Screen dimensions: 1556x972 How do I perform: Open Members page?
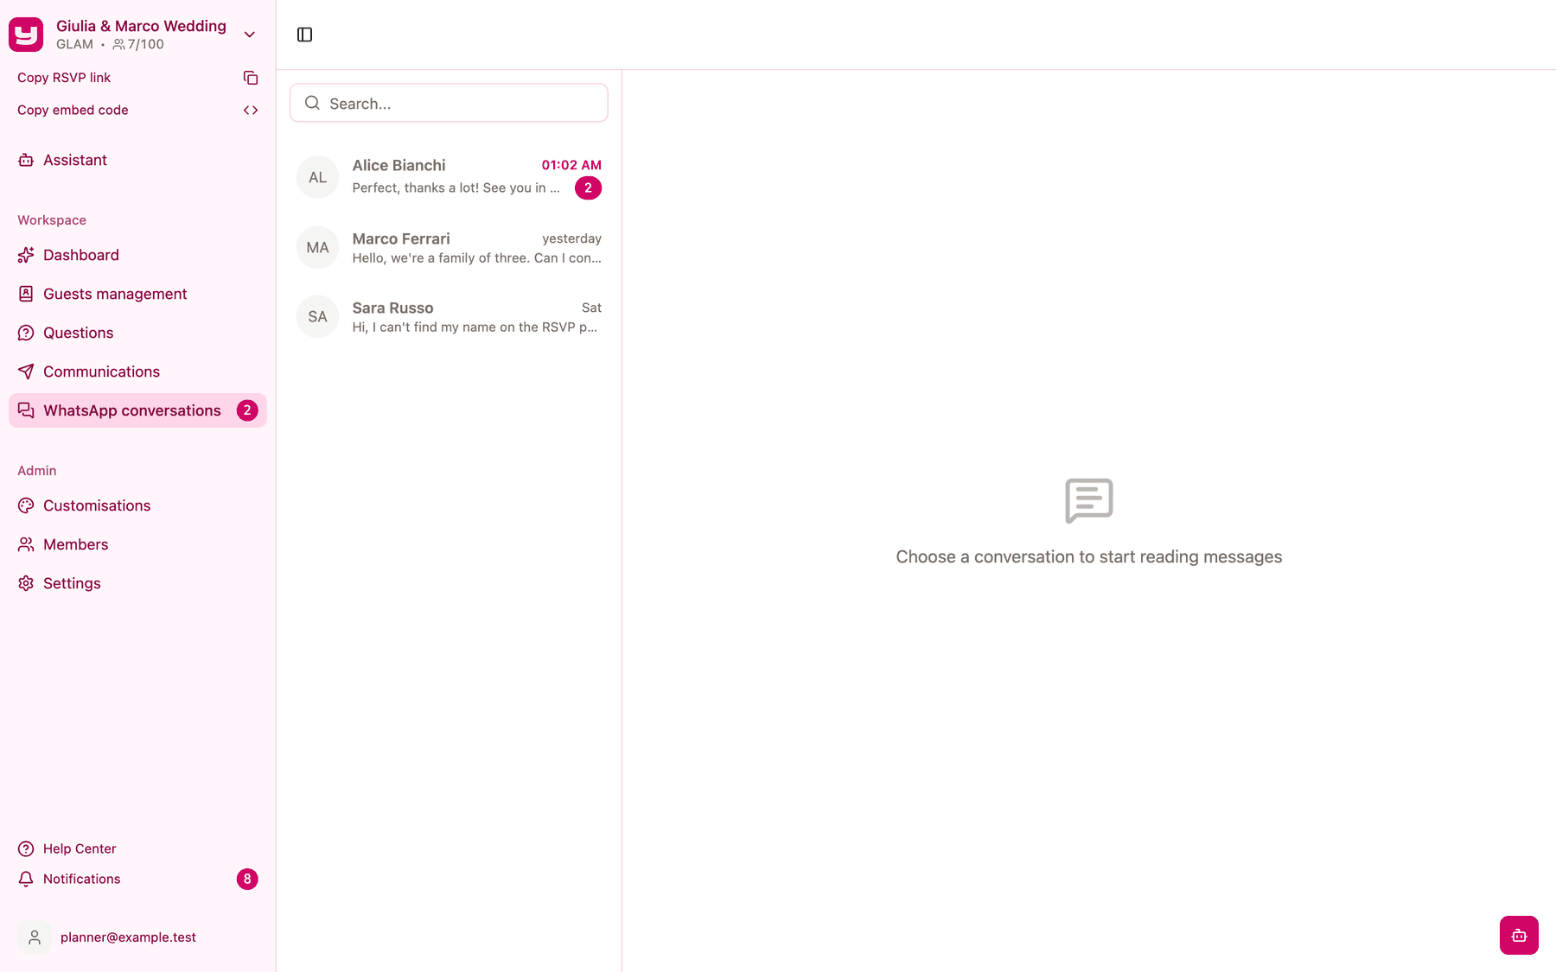click(138, 544)
